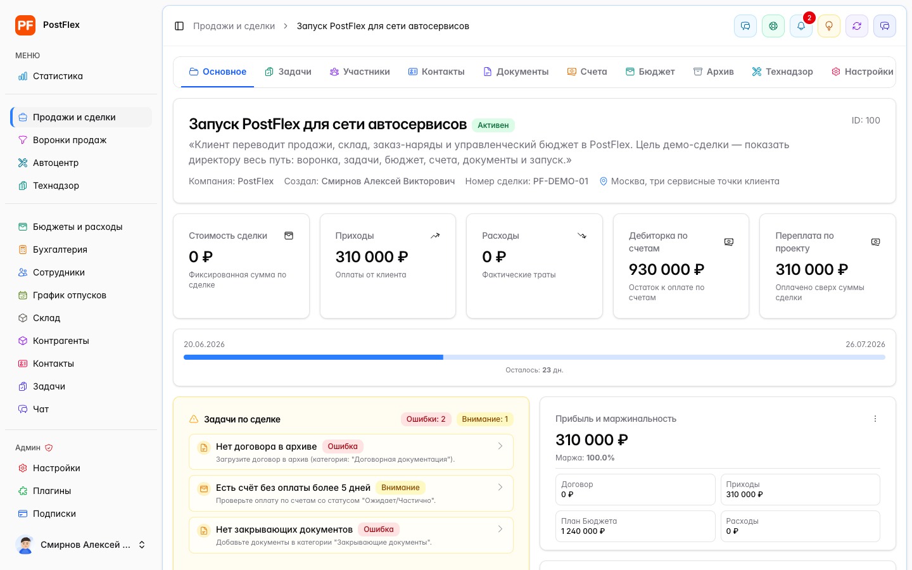Screen dimensions: 912x570
Task: Click the ID: 100 label
Action: 865,120
